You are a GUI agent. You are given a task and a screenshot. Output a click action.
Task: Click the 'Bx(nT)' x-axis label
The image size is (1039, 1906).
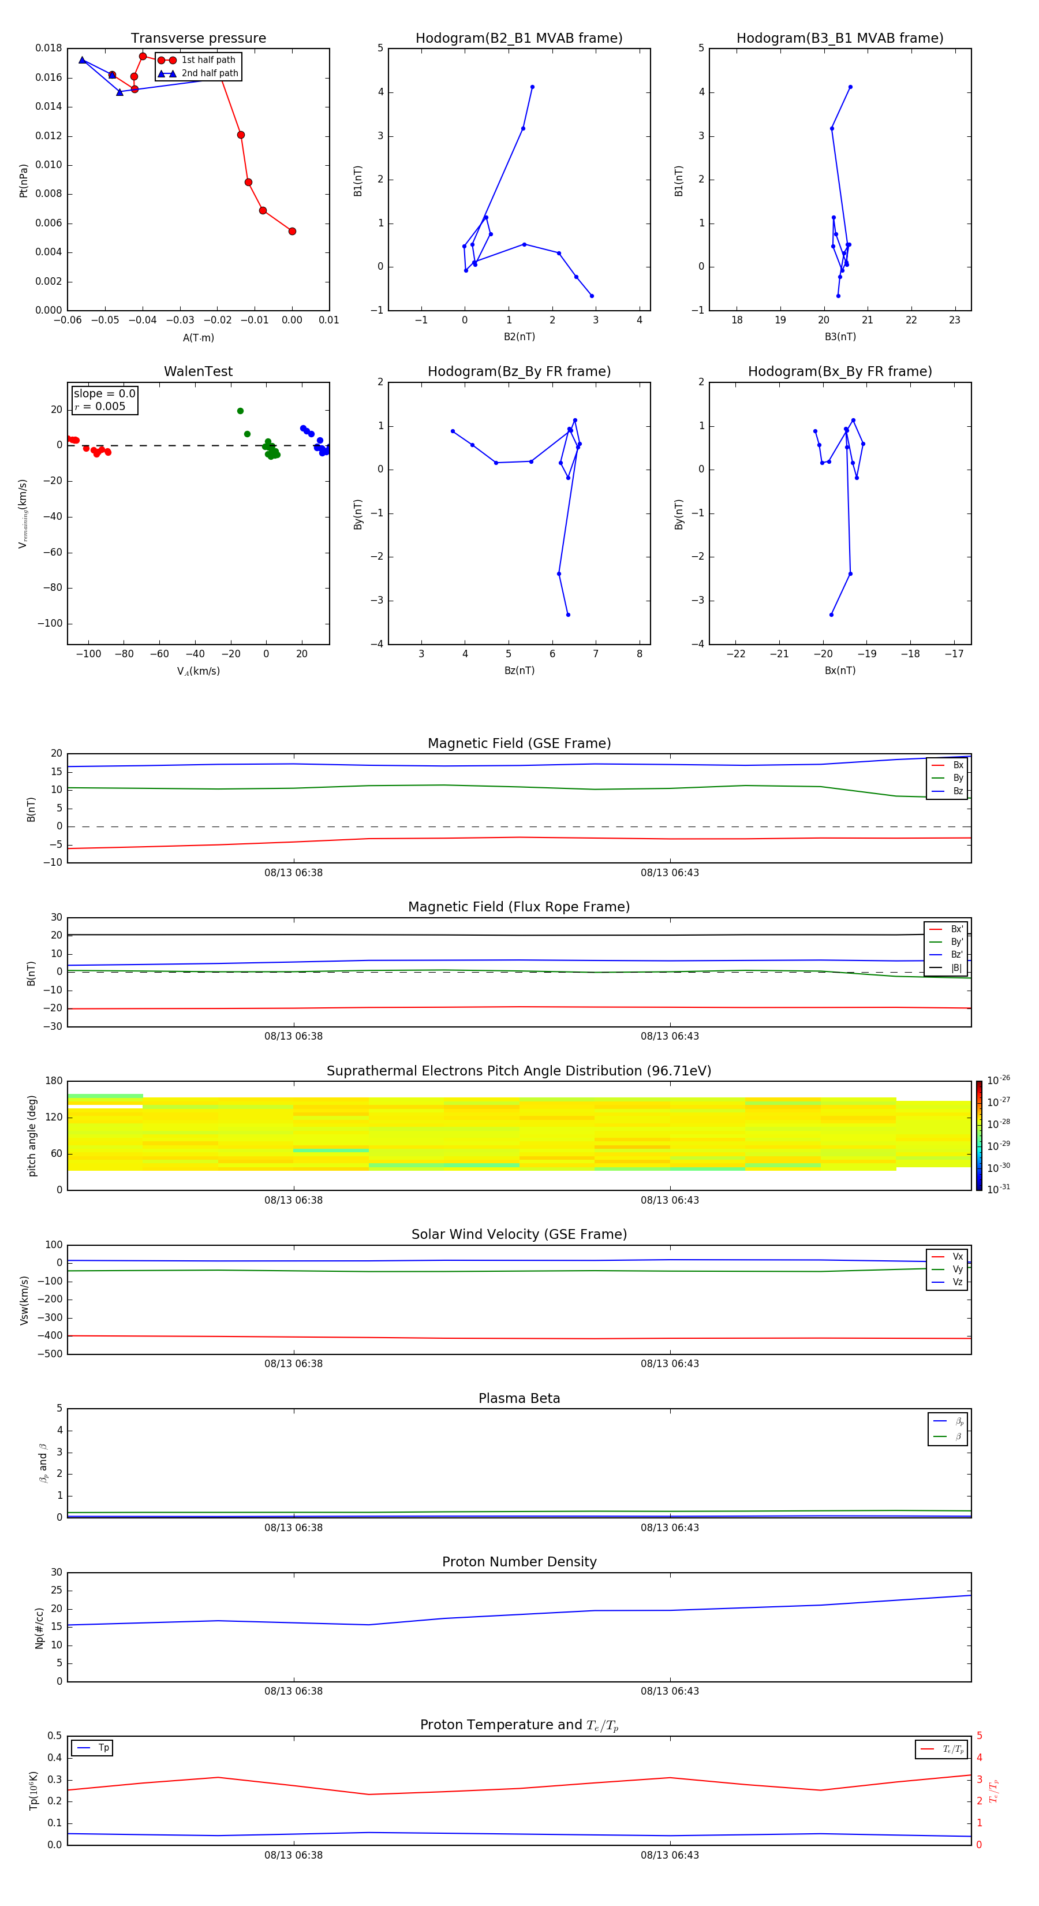840,671
